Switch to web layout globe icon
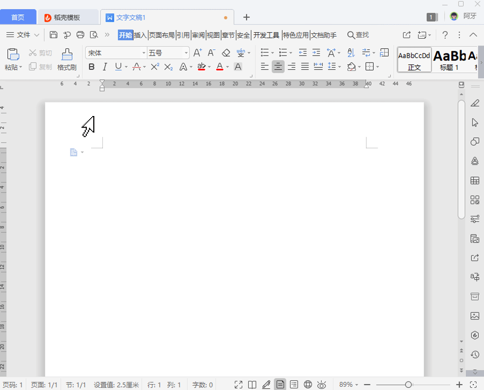Screen dimensions: 484x390 coord(307,385)
